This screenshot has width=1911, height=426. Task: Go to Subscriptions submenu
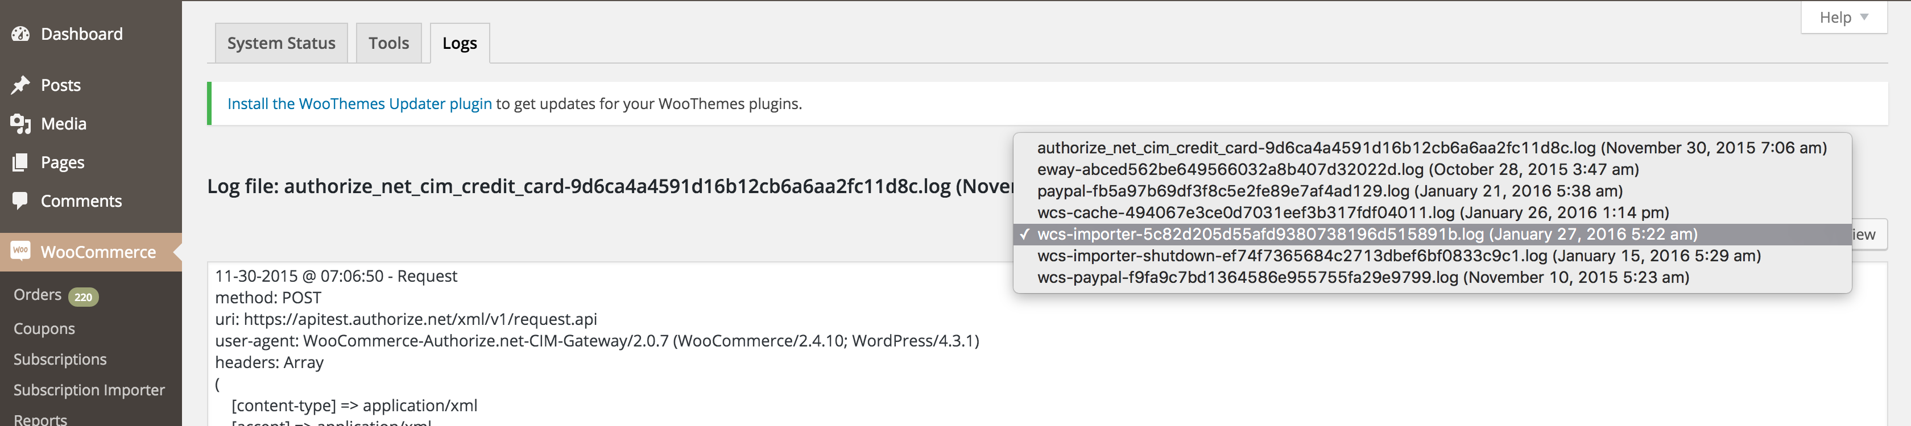tap(60, 360)
